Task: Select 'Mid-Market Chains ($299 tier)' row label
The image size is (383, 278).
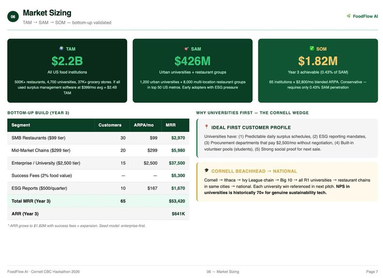Action: (41, 150)
